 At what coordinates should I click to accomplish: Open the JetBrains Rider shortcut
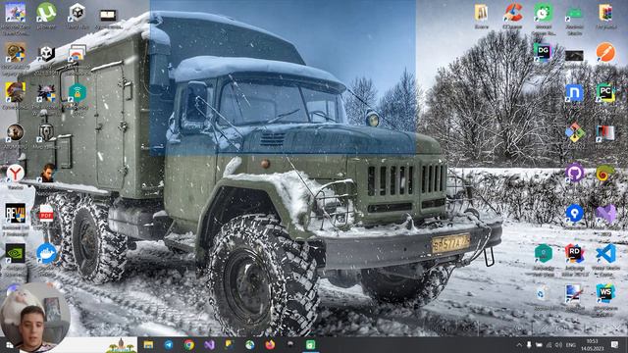[x=574, y=253]
